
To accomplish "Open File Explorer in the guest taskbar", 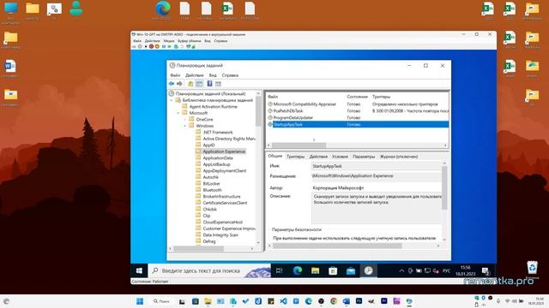I will (x=315, y=270).
